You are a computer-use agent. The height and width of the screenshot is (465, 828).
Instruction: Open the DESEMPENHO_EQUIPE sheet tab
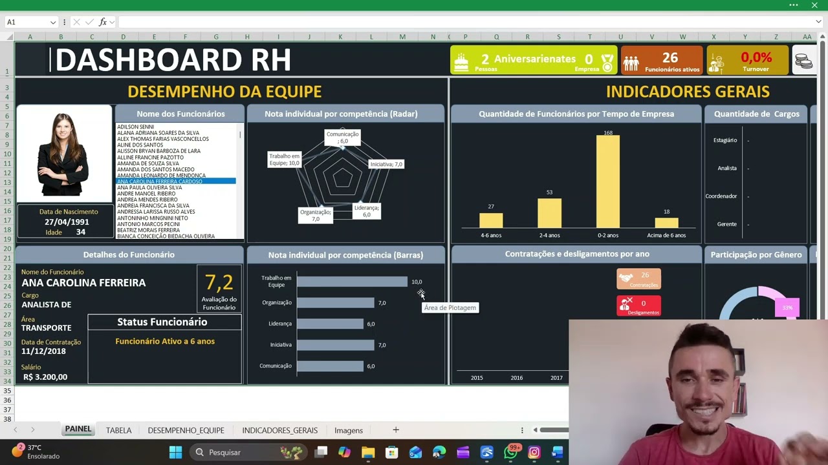click(186, 430)
